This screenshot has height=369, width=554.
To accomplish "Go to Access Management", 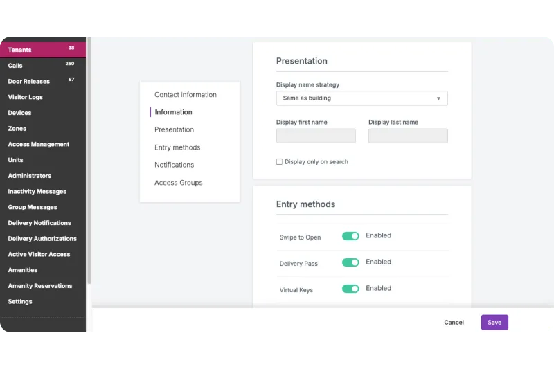I will [x=39, y=144].
